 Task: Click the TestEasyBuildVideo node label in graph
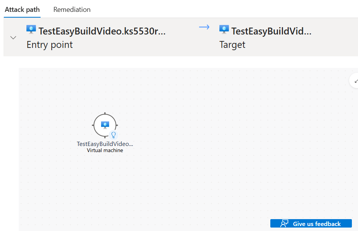105,144
